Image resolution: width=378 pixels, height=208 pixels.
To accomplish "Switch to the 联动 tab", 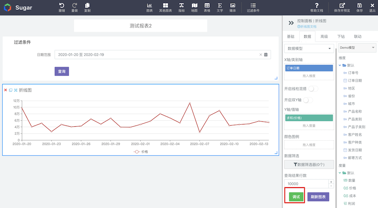I will coord(358,36).
